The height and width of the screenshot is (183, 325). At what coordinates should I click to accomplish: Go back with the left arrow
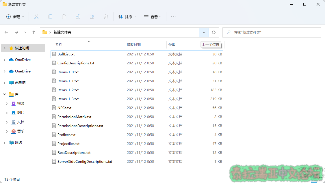tap(6, 32)
